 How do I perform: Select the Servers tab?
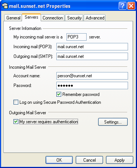[x=31, y=17]
